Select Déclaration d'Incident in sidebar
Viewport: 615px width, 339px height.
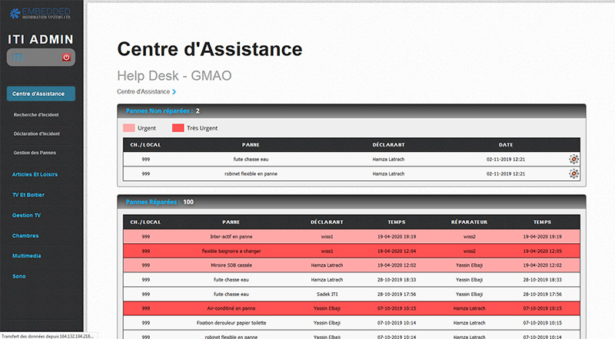(x=37, y=134)
